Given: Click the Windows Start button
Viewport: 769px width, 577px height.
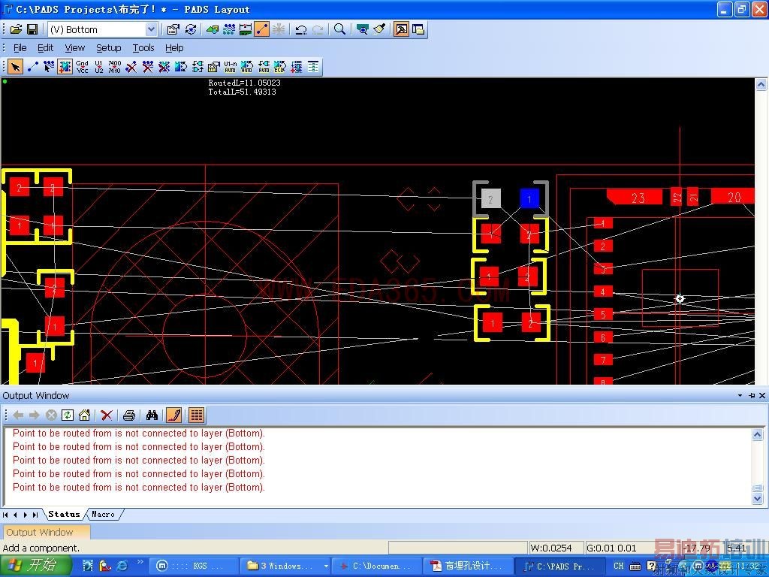Looking at the screenshot, I should pyautogui.click(x=36, y=566).
